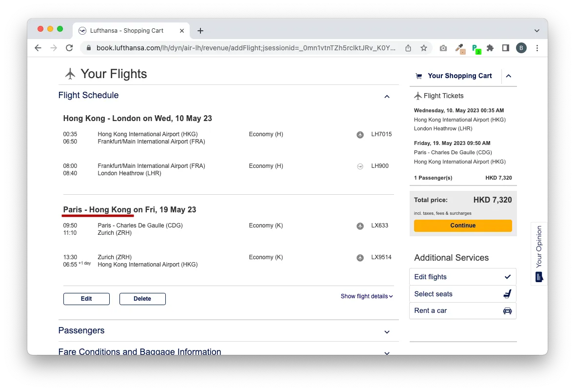
Task: Click the airline icon next to LX633
Action: click(x=360, y=226)
